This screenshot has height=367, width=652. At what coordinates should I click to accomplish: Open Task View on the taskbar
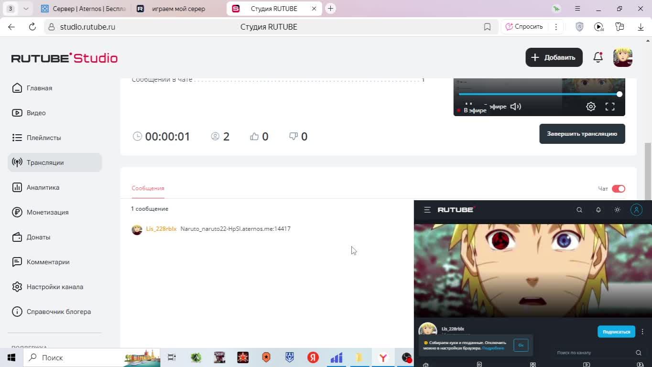[172, 357]
